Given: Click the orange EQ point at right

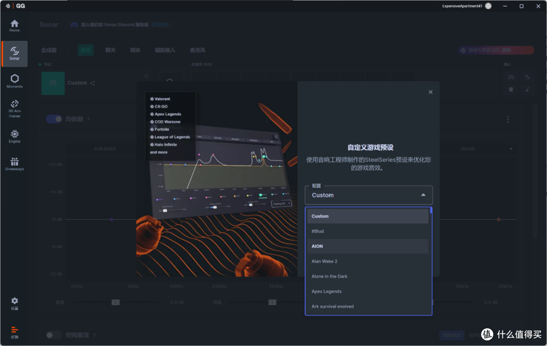Looking at the screenshot, I should pos(498,219).
